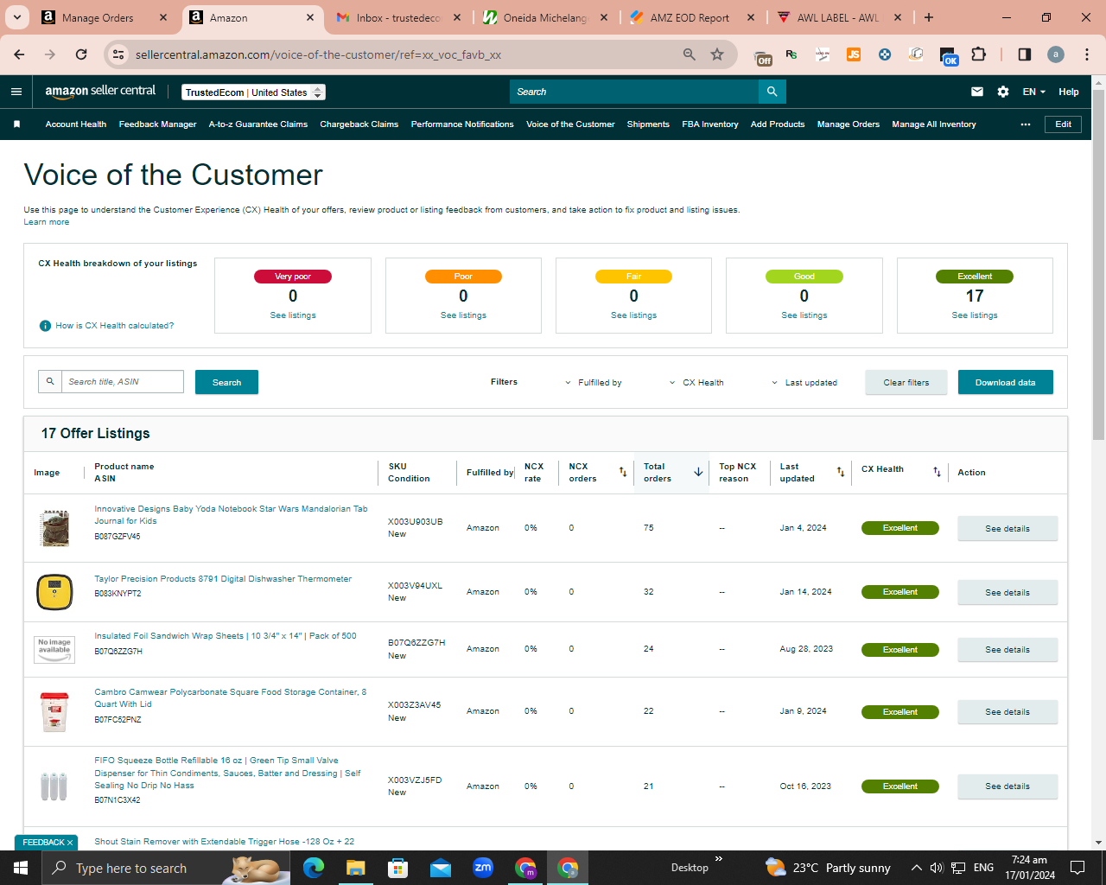Click the Amazon Seller Central logo
Image resolution: width=1106 pixels, height=885 pixels.
pyautogui.click(x=100, y=92)
